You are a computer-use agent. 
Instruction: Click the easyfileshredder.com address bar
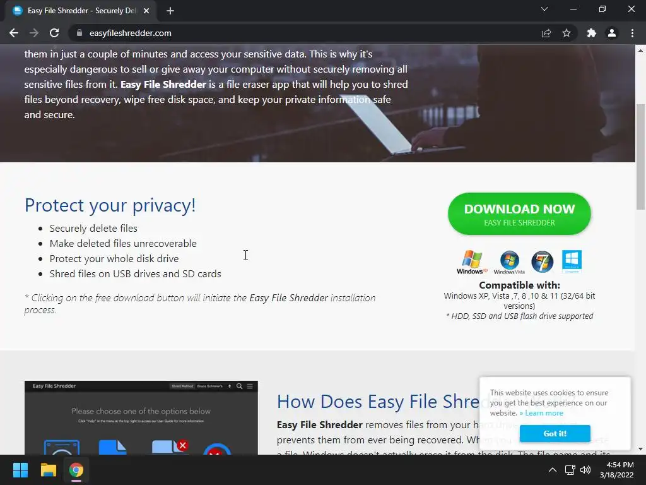pos(130,33)
